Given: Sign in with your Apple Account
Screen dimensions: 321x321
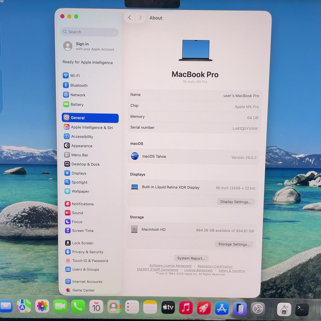Looking at the screenshot, I should click(x=89, y=46).
